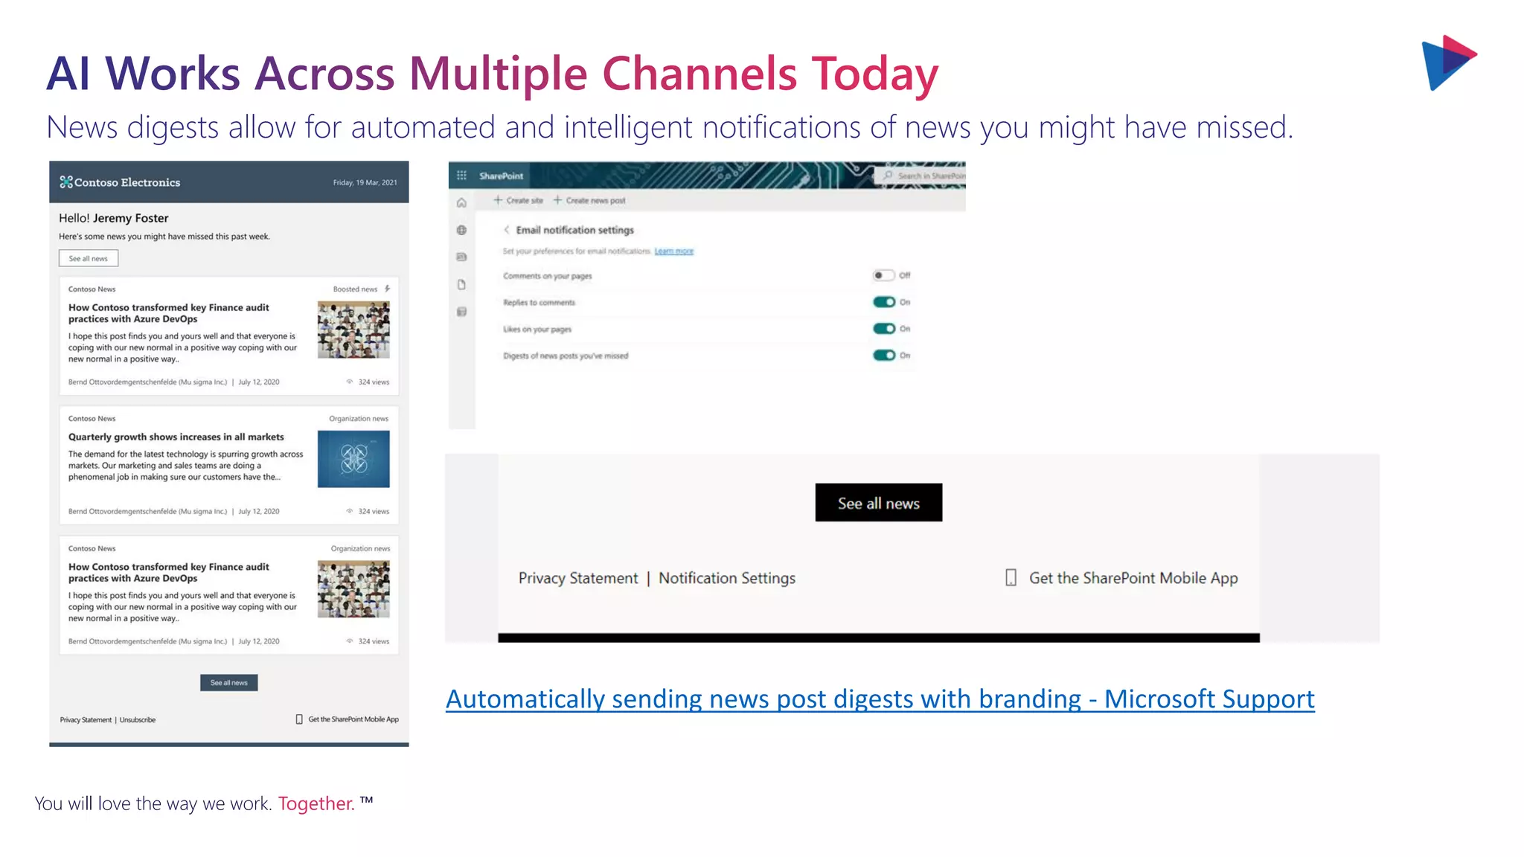1524x857 pixels.
Task: Click the Hello! Jeremy Foster greeting
Action: [x=114, y=218]
